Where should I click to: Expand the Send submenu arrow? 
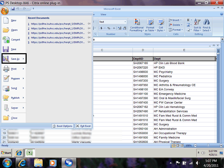point(23,88)
